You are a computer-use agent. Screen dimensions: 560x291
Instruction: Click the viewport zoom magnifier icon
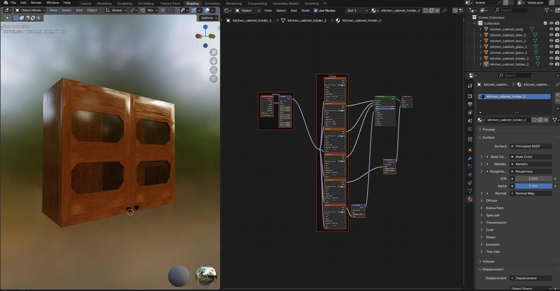214,52
